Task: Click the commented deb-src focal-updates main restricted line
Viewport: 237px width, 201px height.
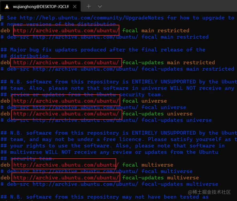Action: (x=117, y=69)
